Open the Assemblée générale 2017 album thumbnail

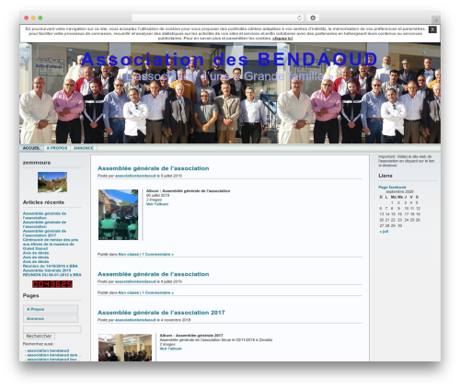tap(125, 348)
